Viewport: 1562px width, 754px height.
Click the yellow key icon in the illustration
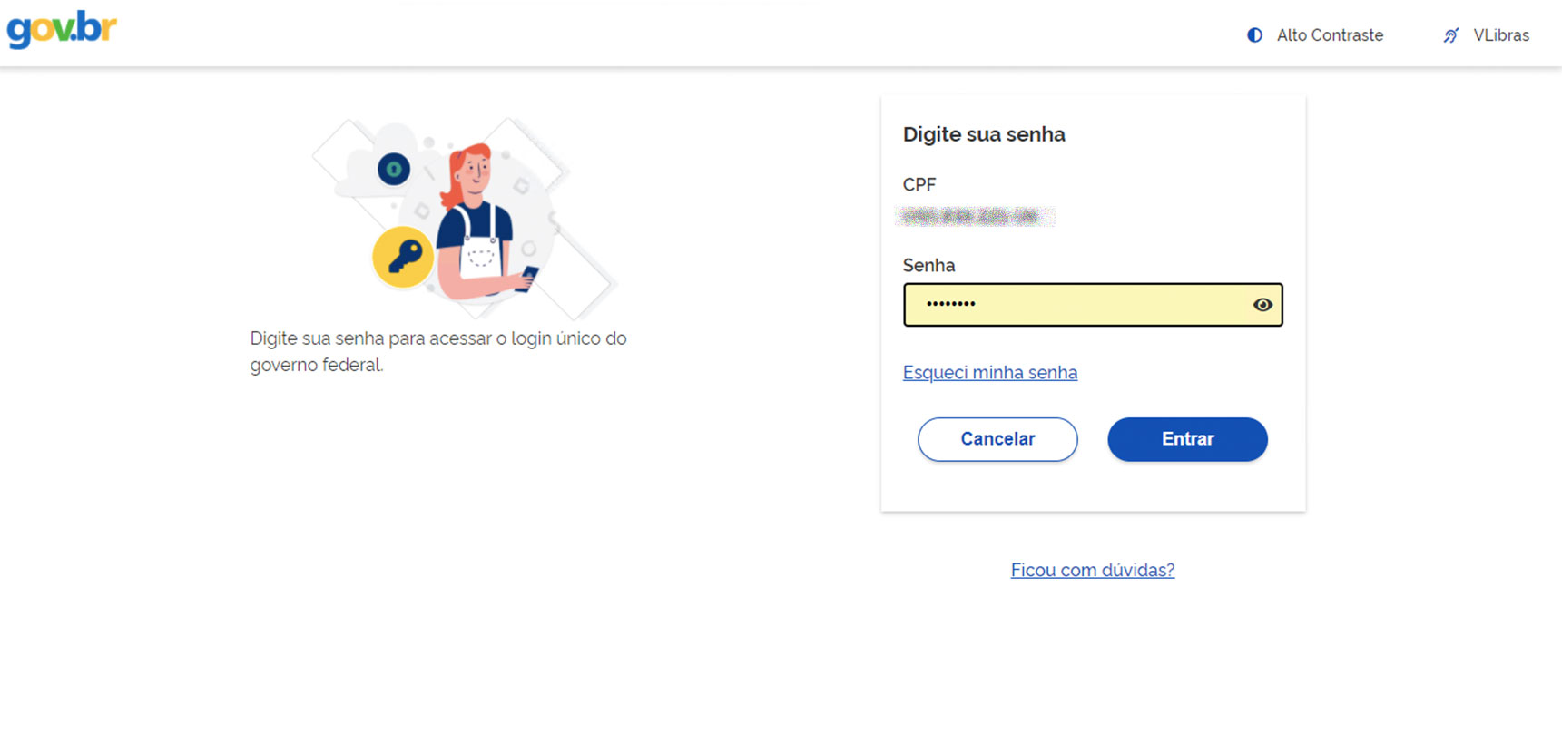402,257
